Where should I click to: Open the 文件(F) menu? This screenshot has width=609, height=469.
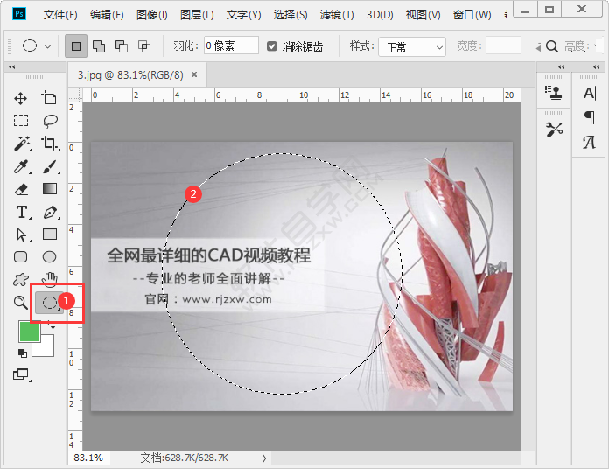click(x=60, y=15)
